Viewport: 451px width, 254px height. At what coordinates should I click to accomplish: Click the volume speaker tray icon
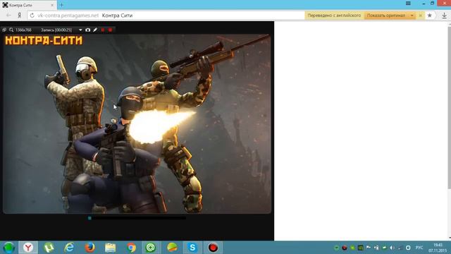[x=392, y=248]
